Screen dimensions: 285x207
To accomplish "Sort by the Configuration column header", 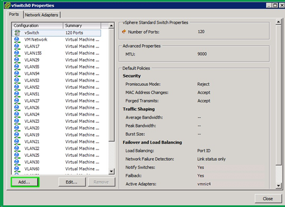I will point(37,26).
